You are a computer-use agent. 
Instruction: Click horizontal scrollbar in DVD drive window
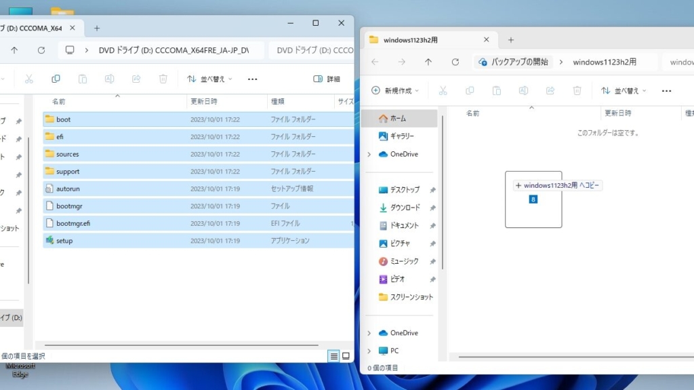pyautogui.click(x=182, y=345)
